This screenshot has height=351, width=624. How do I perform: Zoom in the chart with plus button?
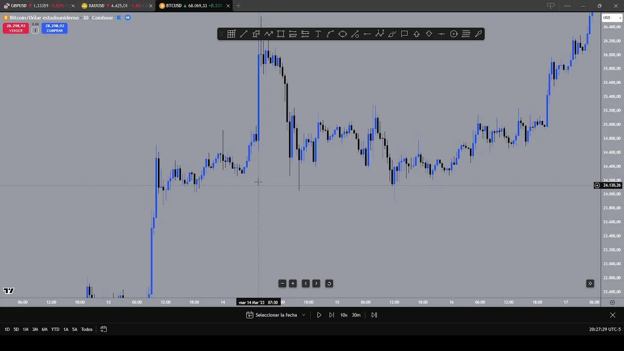point(293,283)
